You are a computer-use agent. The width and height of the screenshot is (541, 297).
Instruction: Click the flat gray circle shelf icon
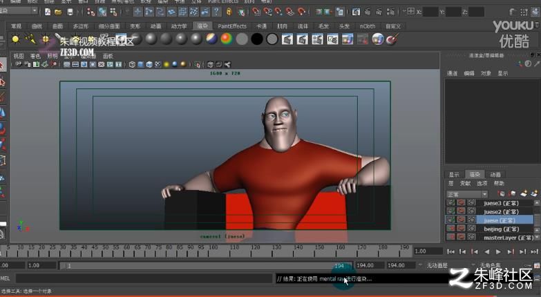242,39
